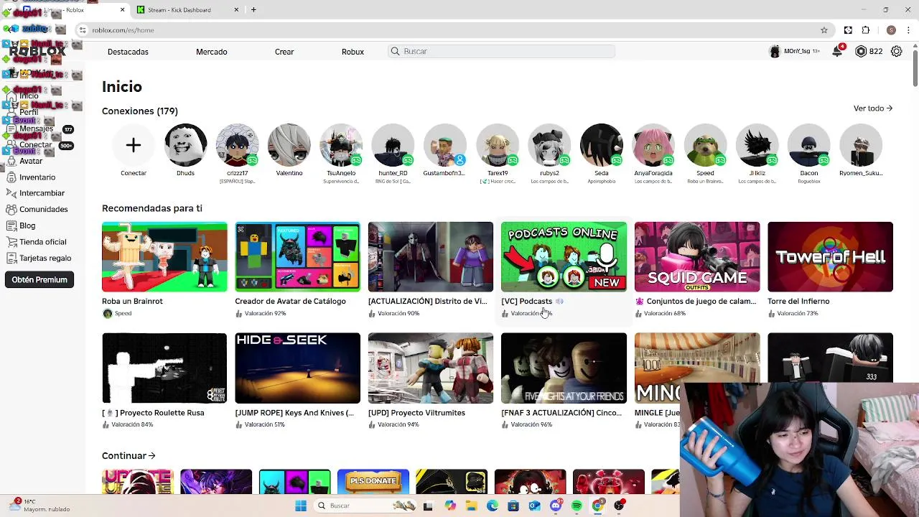Open Tarex19 connection profile
The height and width of the screenshot is (517, 919).
[x=498, y=153]
